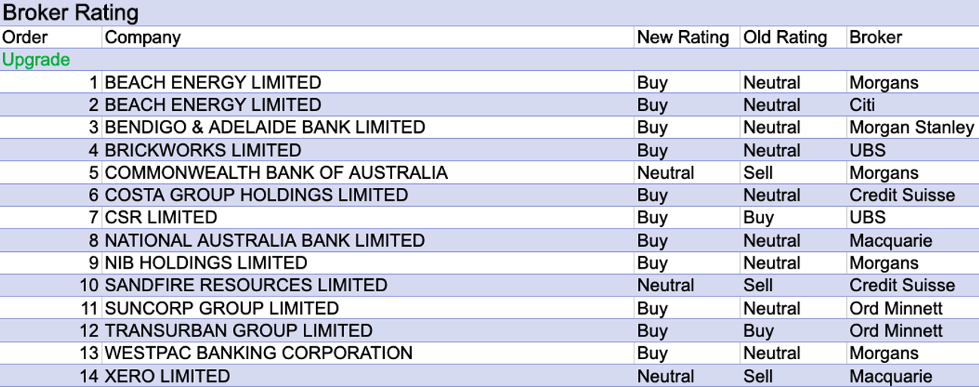This screenshot has width=979, height=387.
Task: Click the NIB HOLDINGS LIMITED cell
Action: (x=206, y=263)
